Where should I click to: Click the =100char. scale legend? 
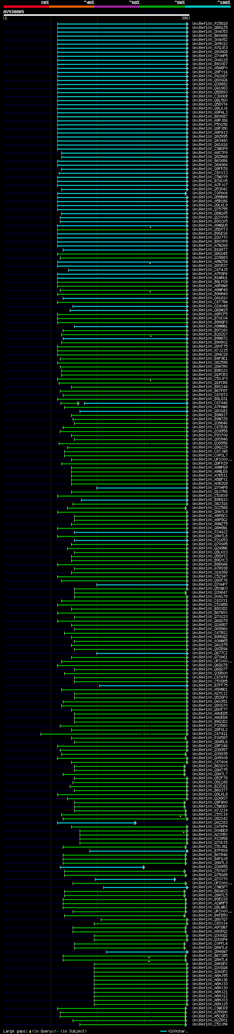(x=174, y=1031)
